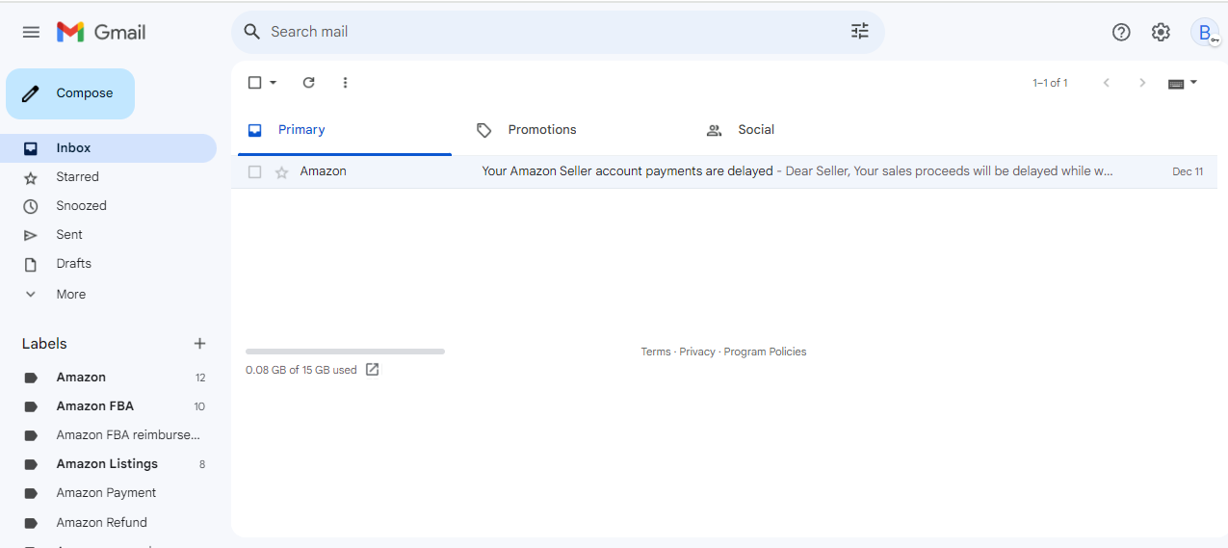Click the Dec 11 date
1228x548 pixels.
click(x=1188, y=172)
